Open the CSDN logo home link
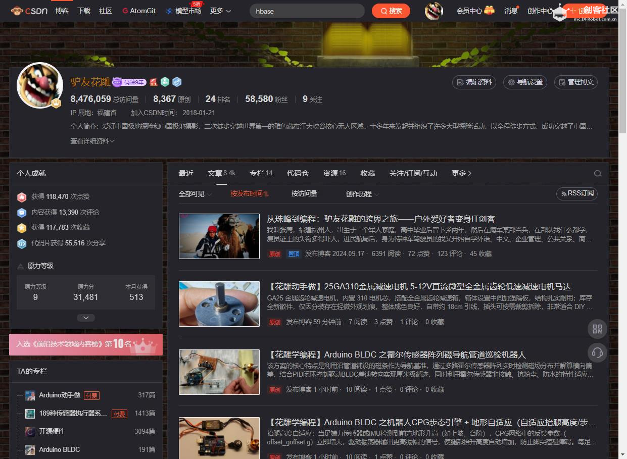This screenshot has width=627, height=459. 29,11
